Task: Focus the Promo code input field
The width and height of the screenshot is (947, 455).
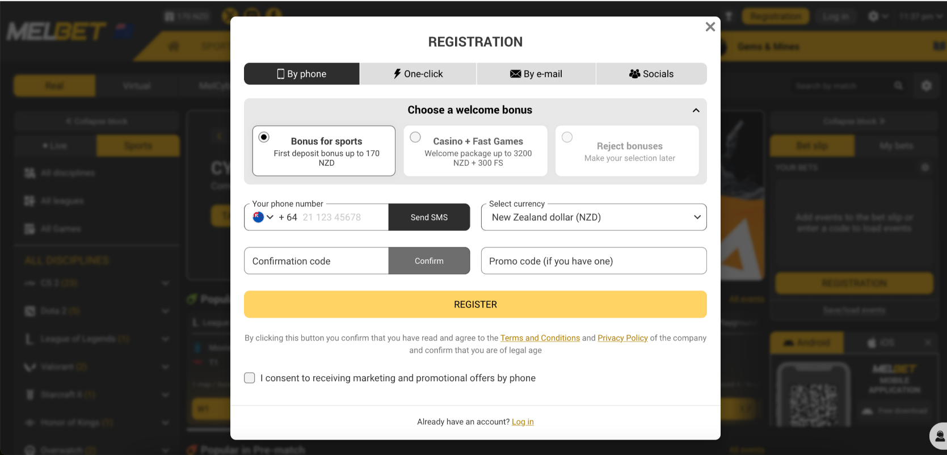Action: 594,261
